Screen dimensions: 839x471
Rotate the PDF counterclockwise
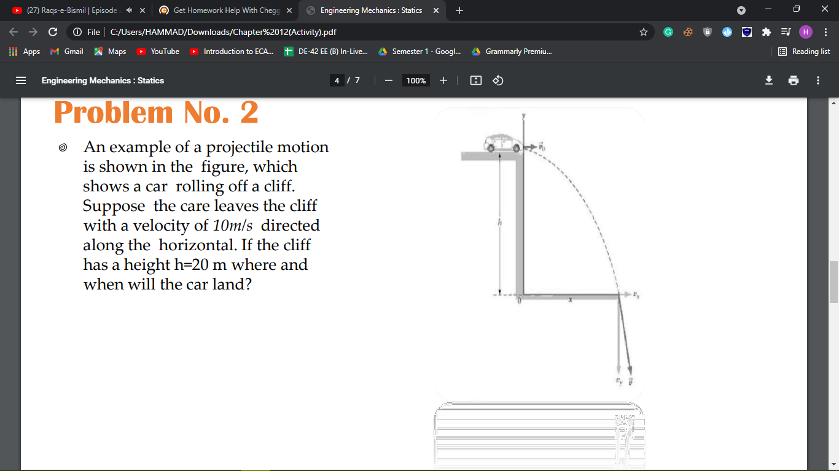[x=498, y=80]
